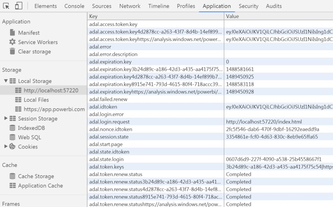Select the adal.failed.renew row
Screen dimensions: 333x207
point(210,99)
